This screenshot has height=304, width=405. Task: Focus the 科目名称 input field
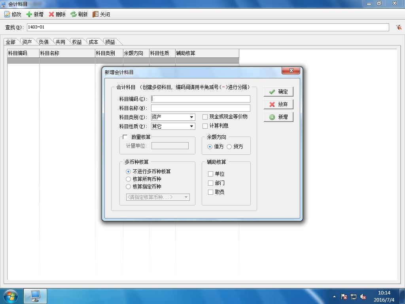pyautogui.click(x=201, y=108)
